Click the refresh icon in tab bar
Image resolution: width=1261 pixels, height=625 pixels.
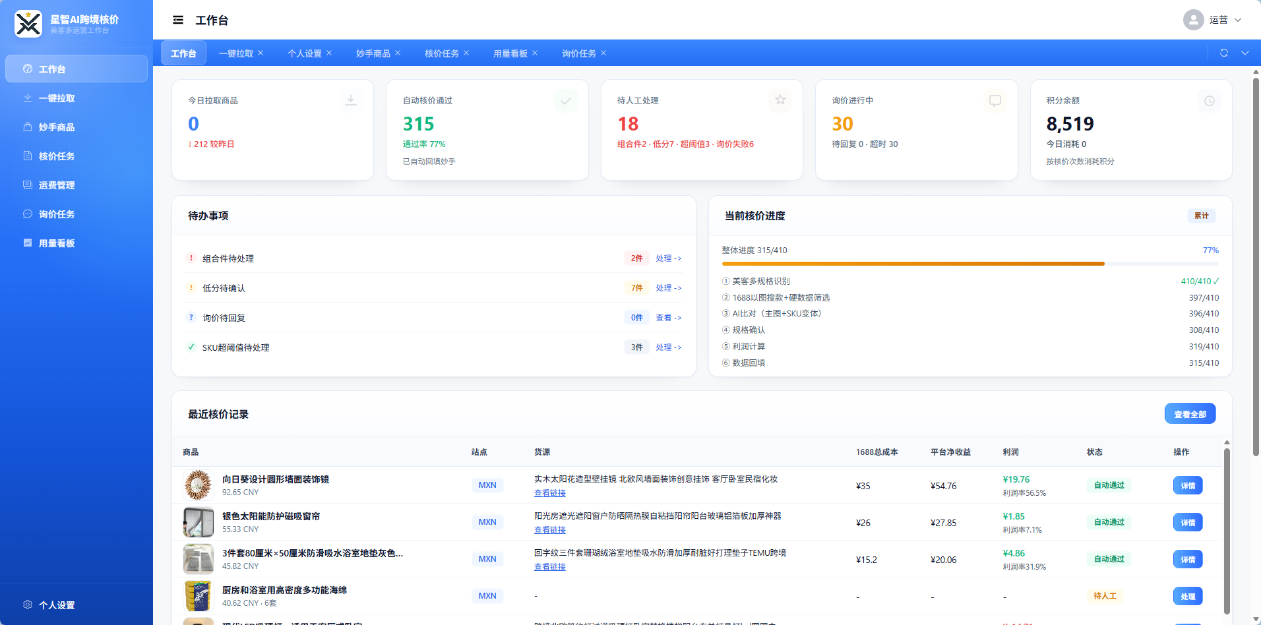[1224, 53]
